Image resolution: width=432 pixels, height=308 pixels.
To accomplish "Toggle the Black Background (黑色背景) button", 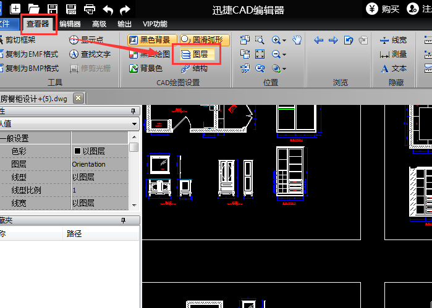I will [x=152, y=40].
